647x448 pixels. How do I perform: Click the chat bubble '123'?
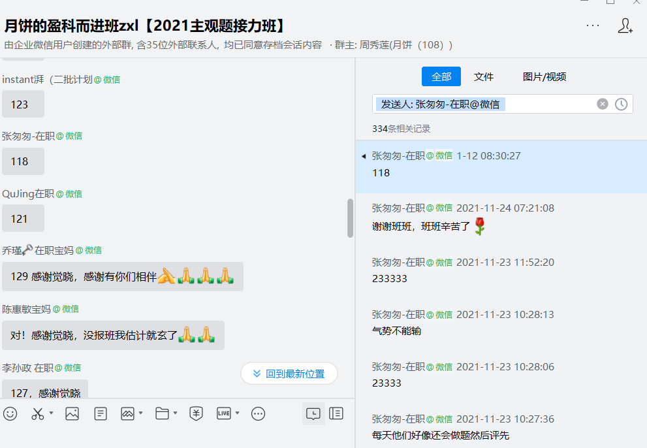[23, 104]
